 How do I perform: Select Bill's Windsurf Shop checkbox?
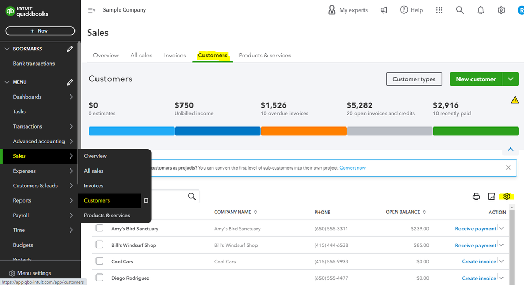coord(100,245)
